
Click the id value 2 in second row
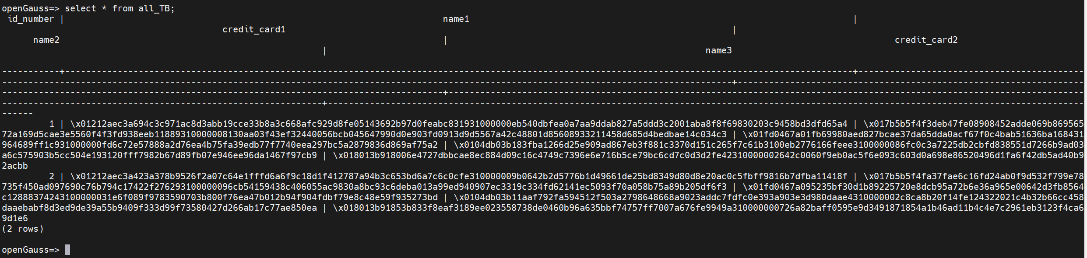click(x=52, y=176)
